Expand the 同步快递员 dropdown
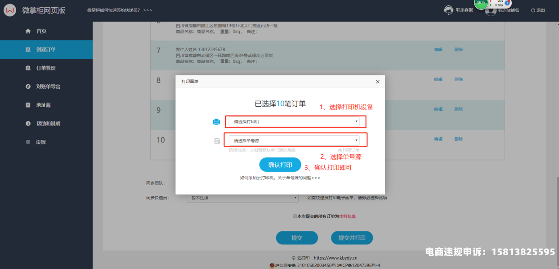The image size is (559, 269). 242,198
